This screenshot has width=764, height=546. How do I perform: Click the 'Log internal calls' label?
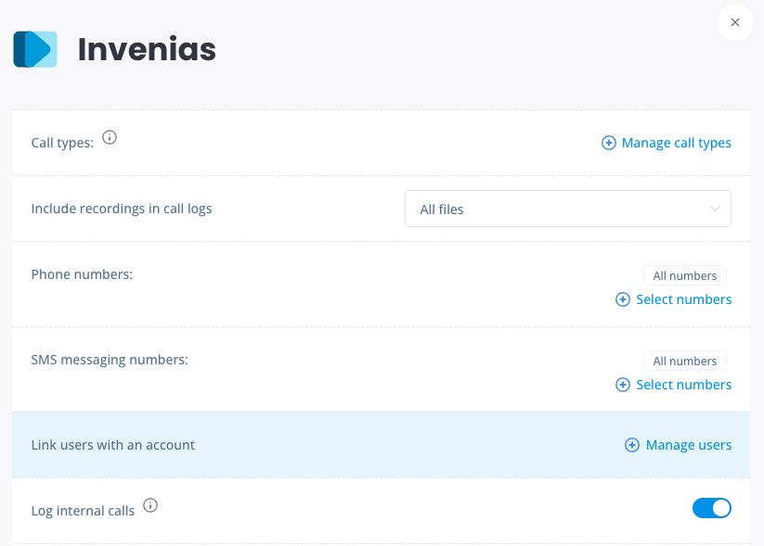83,511
